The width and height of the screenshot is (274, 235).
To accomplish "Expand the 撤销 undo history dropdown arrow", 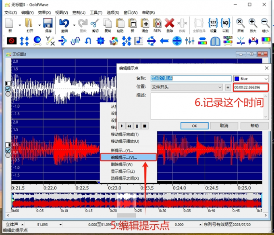I will tap(74, 25).
